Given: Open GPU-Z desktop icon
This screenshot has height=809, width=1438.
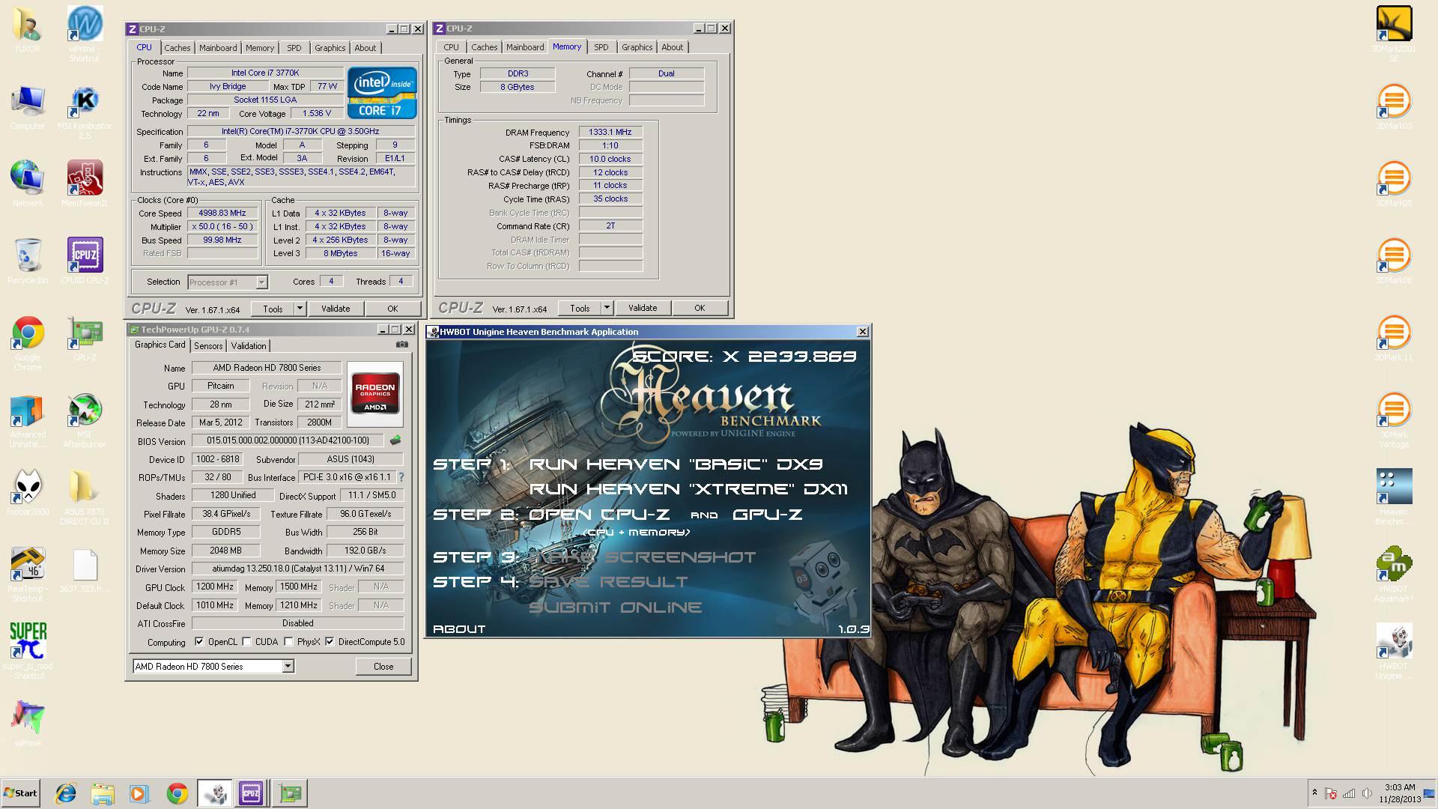Looking at the screenshot, I should (85, 338).
